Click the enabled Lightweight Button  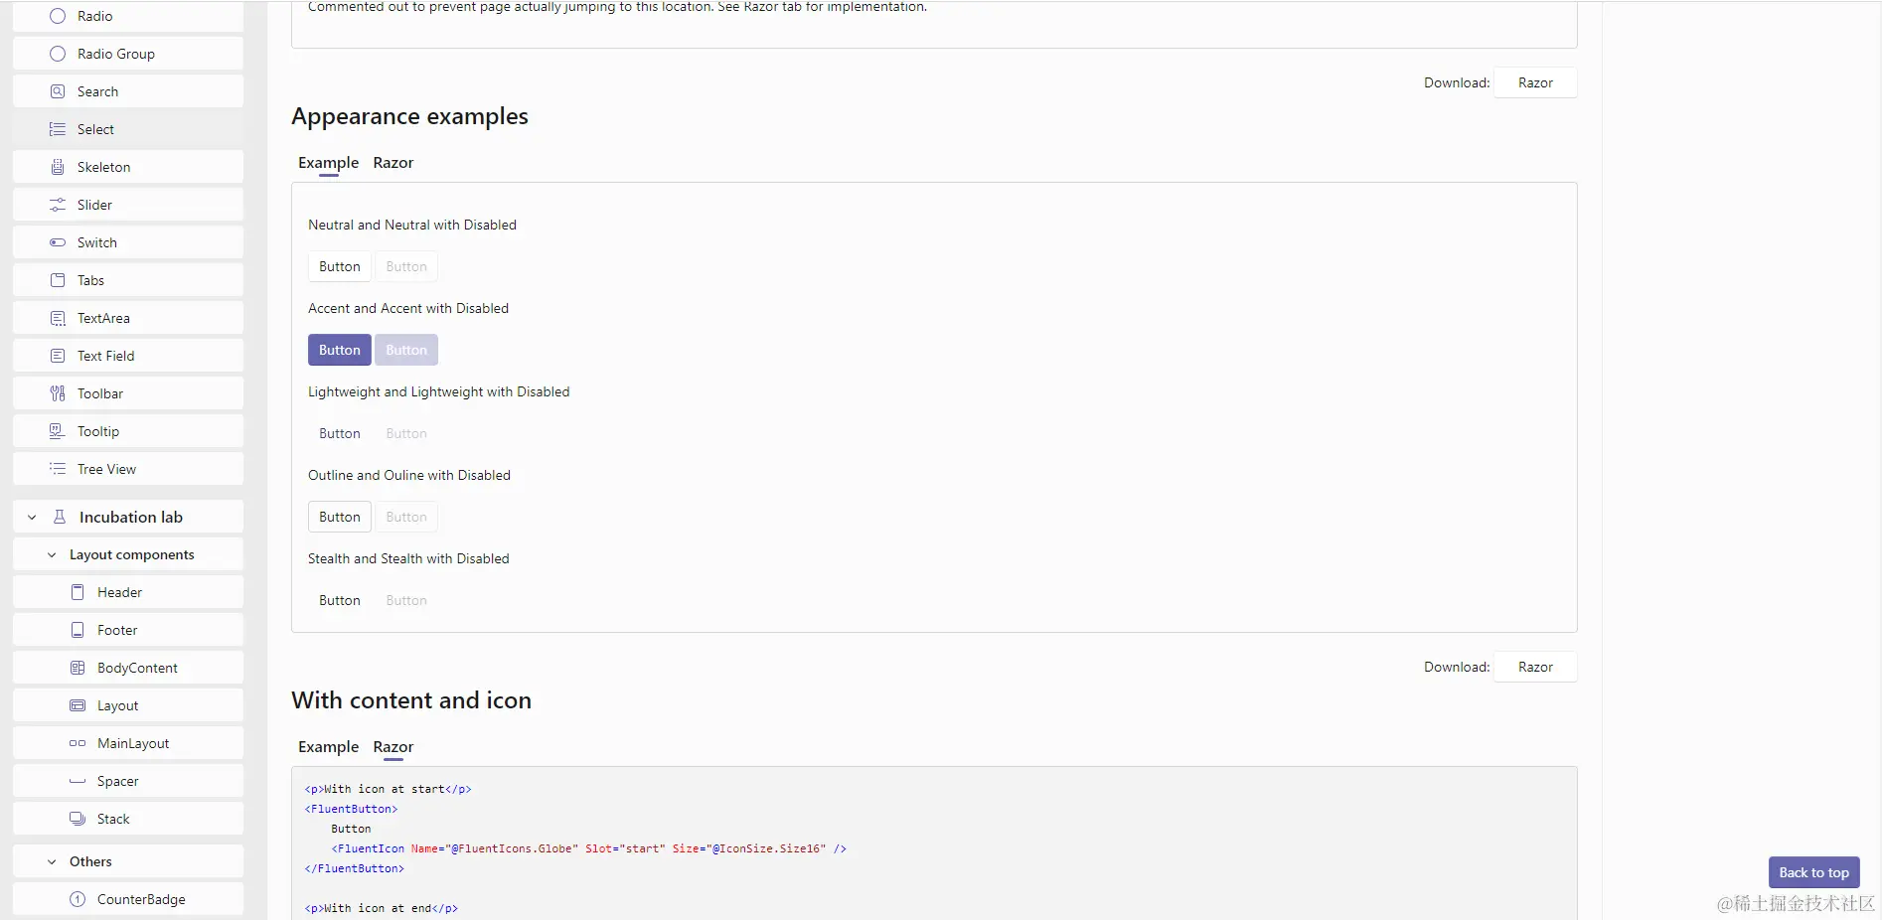tap(340, 433)
